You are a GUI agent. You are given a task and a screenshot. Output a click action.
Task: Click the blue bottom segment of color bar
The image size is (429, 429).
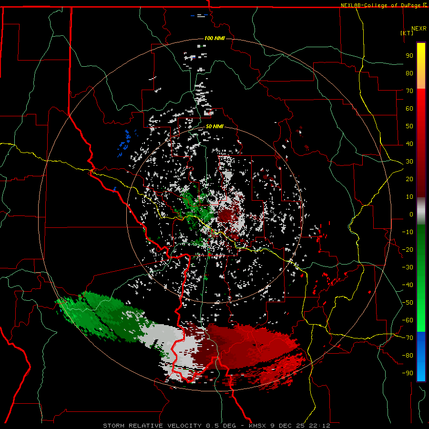(x=421, y=357)
